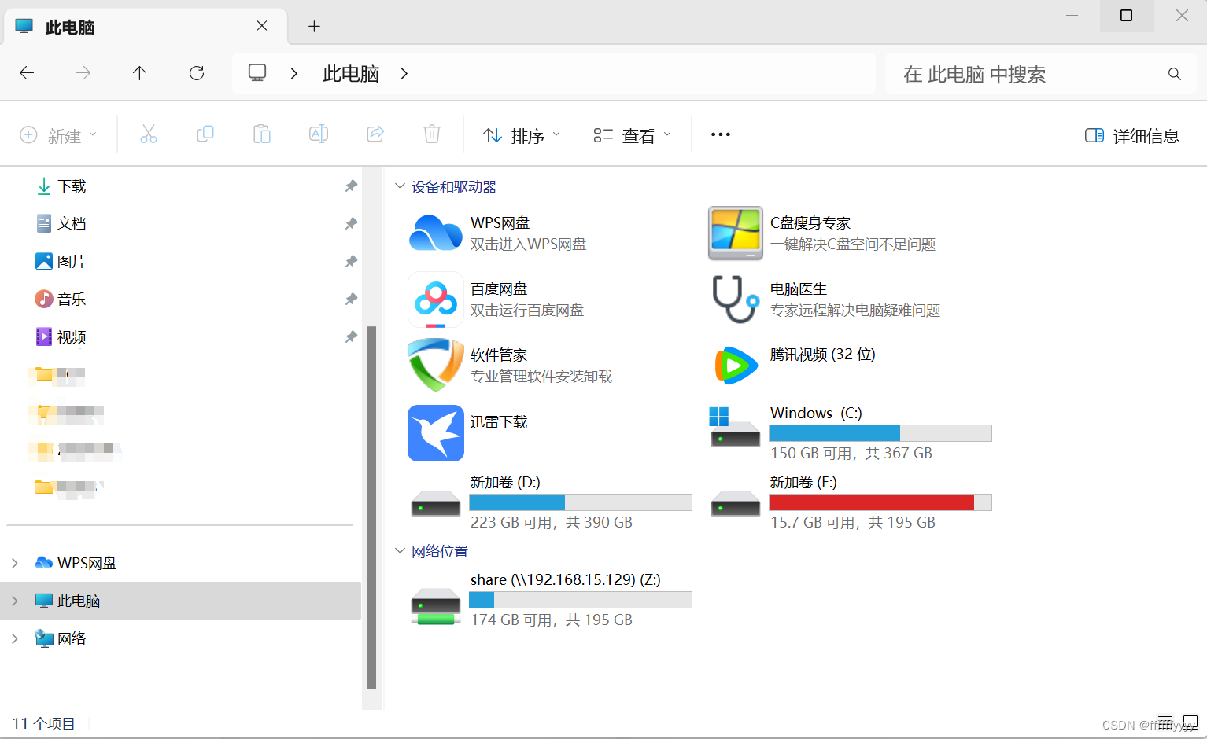This screenshot has width=1207, height=739.
Task: Open the 查看 view dropdown
Action: [633, 135]
